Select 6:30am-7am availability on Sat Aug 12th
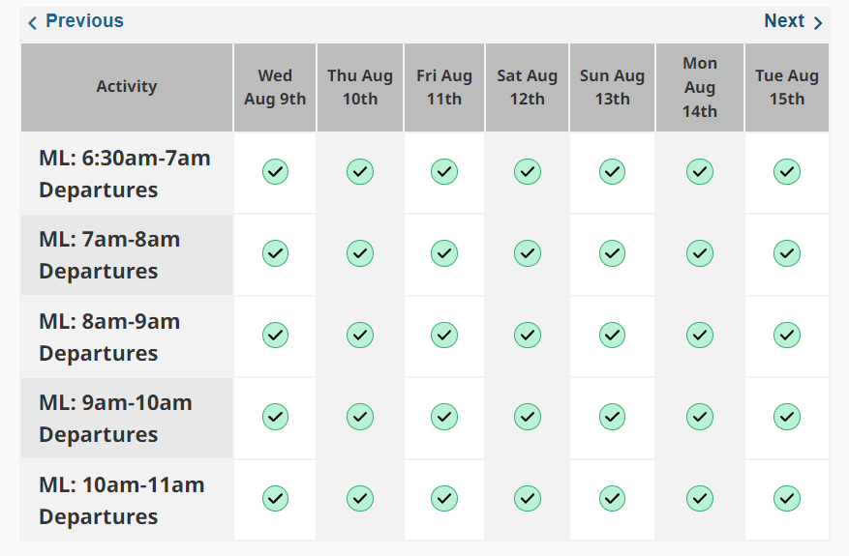Screen dimensions: 849x556 coord(528,172)
